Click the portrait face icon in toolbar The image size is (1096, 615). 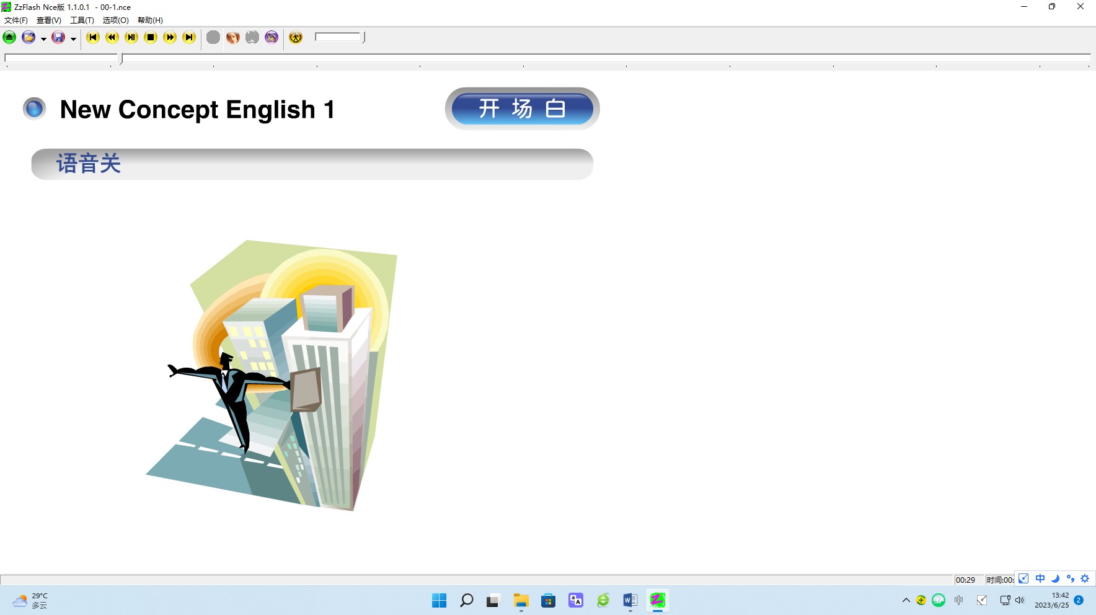click(232, 37)
